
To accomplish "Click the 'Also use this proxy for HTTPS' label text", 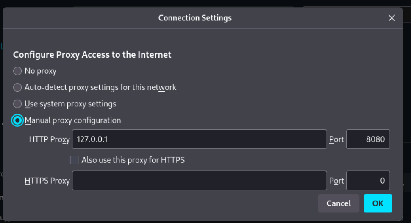I will tap(133, 160).
